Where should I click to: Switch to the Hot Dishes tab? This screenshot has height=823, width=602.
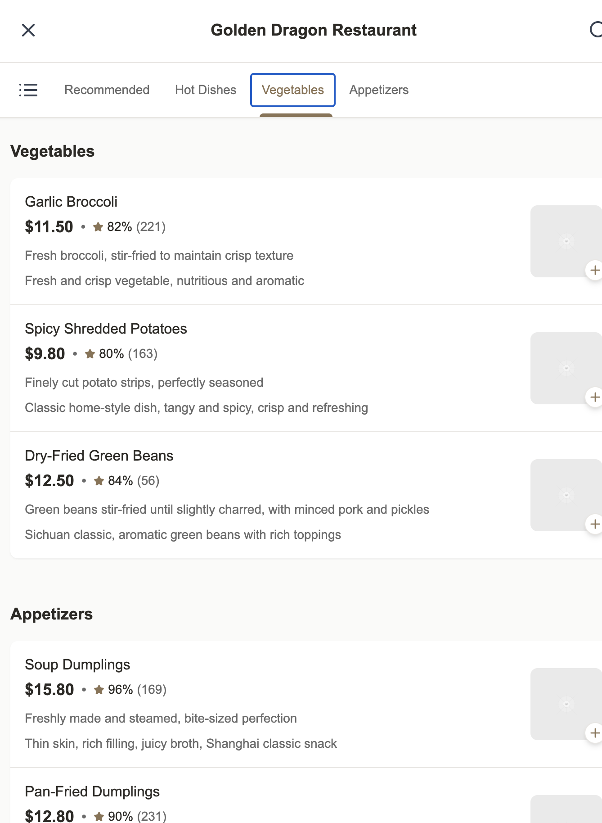206,90
